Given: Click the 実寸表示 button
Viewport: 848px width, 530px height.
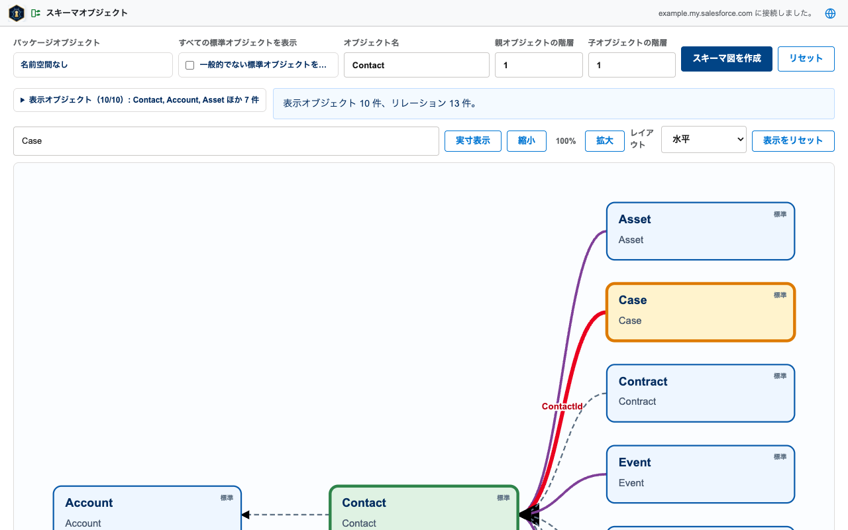Looking at the screenshot, I should [x=473, y=140].
